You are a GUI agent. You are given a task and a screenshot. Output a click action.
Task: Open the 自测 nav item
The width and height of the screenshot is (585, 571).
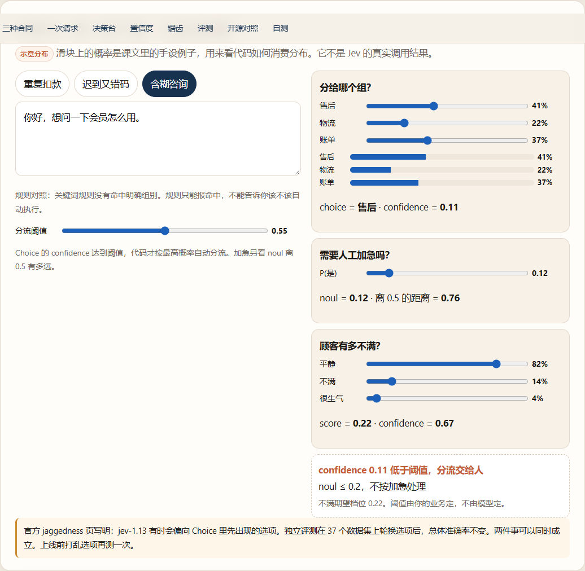click(x=280, y=28)
